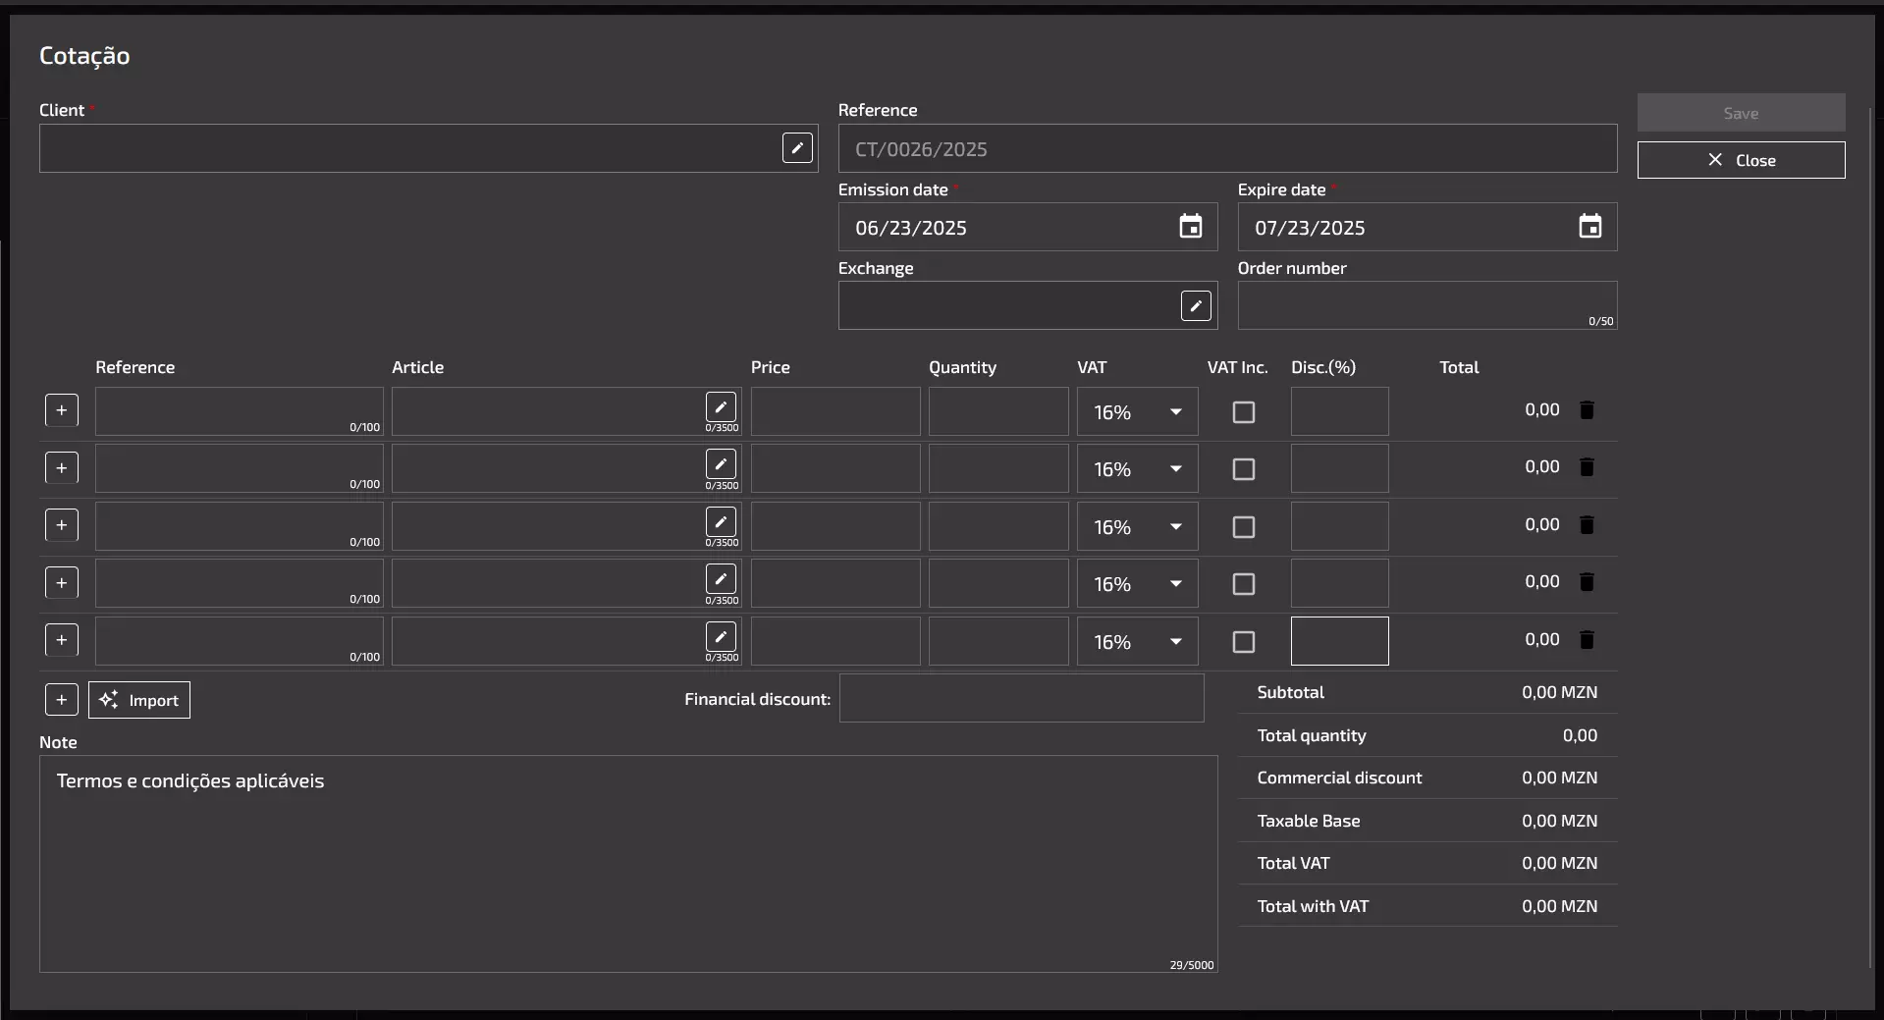Screen dimensions: 1884x1020
Task: Open the Expire date calendar picker
Action: [x=1590, y=227]
